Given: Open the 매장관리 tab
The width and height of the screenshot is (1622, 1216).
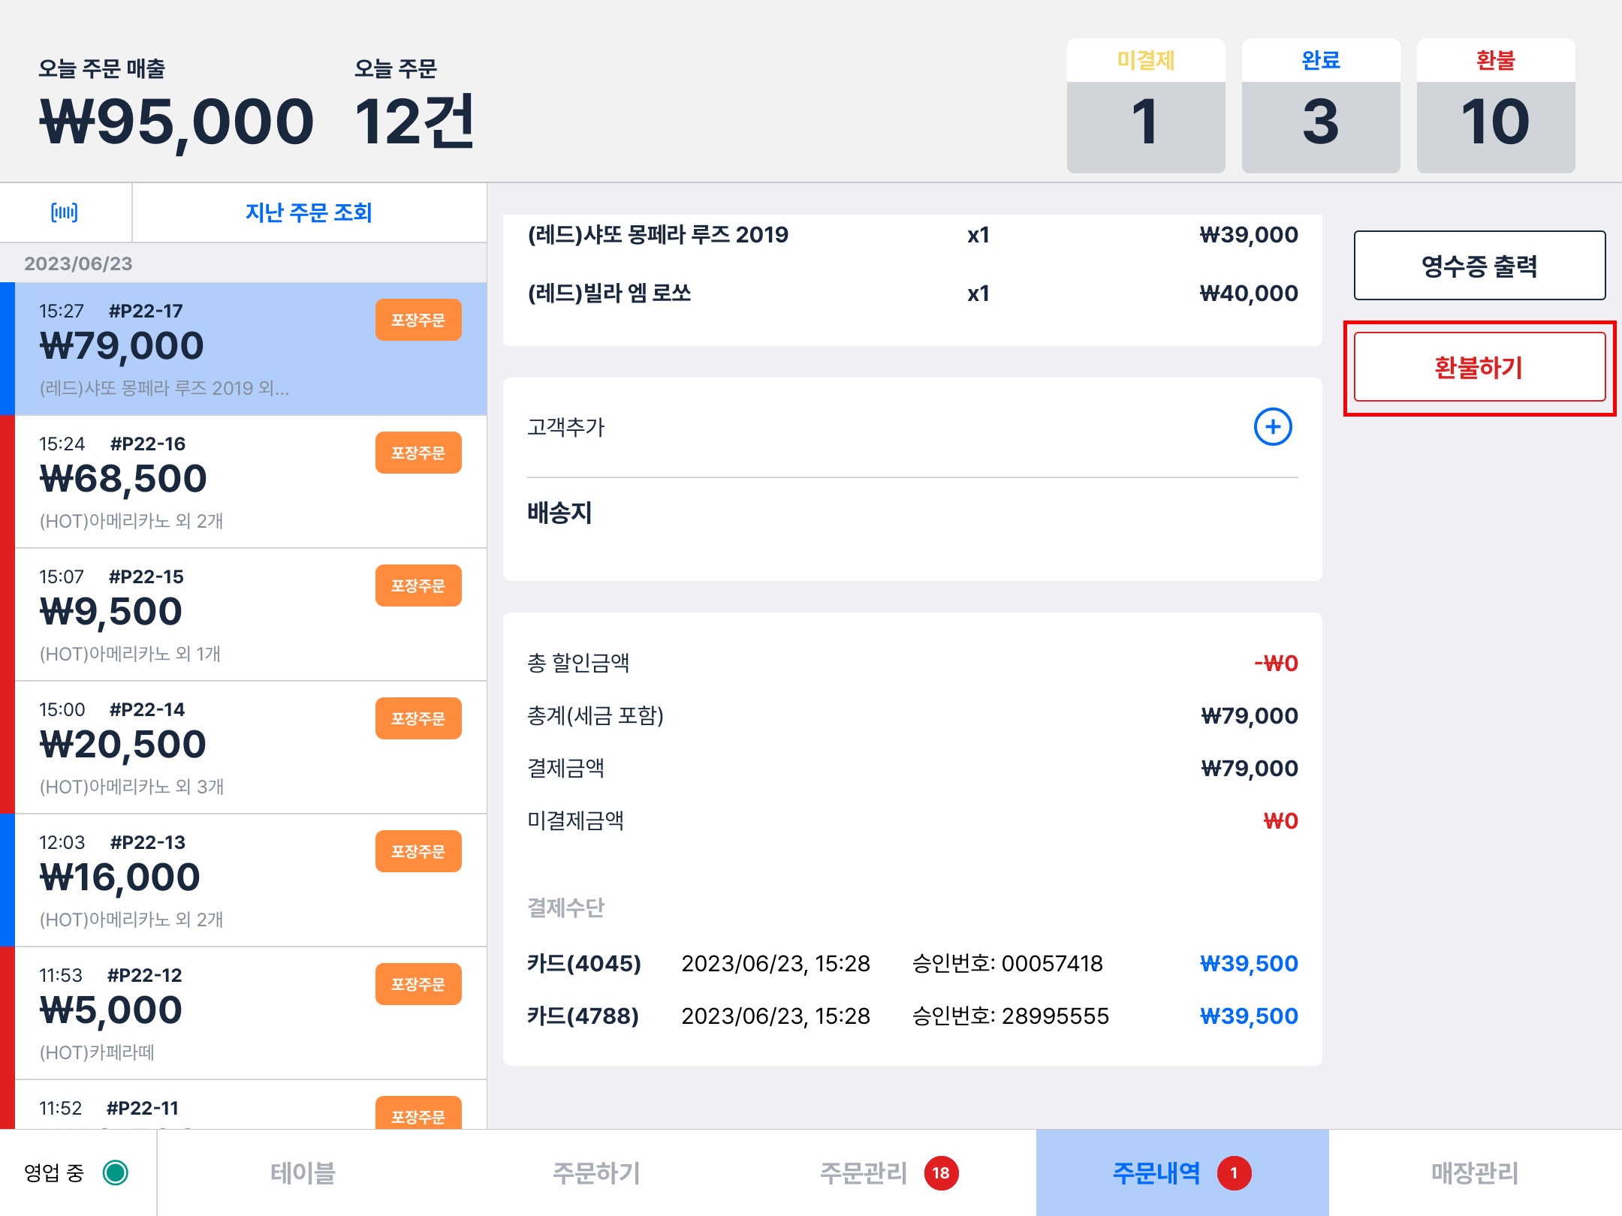Looking at the screenshot, I should (1474, 1172).
